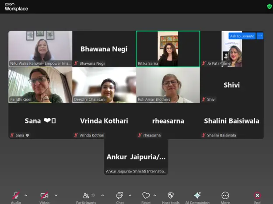Open the Chat panel
Viewport: 273px width, 204px height.
point(120,196)
